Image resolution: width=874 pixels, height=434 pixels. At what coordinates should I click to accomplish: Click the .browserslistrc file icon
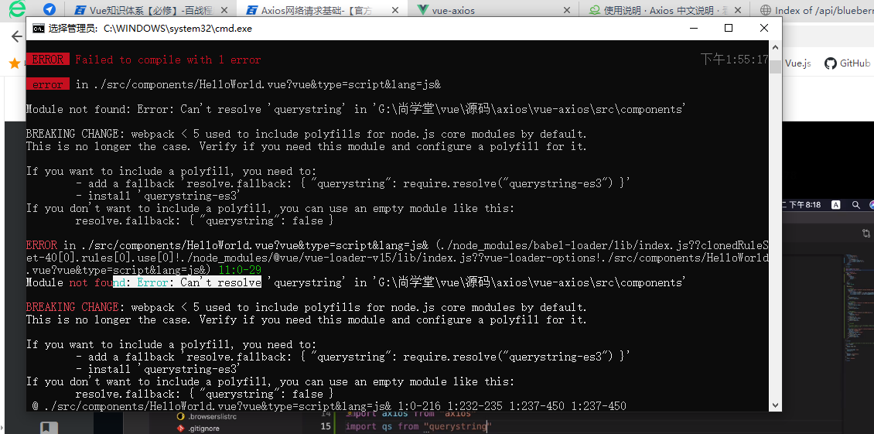point(180,416)
